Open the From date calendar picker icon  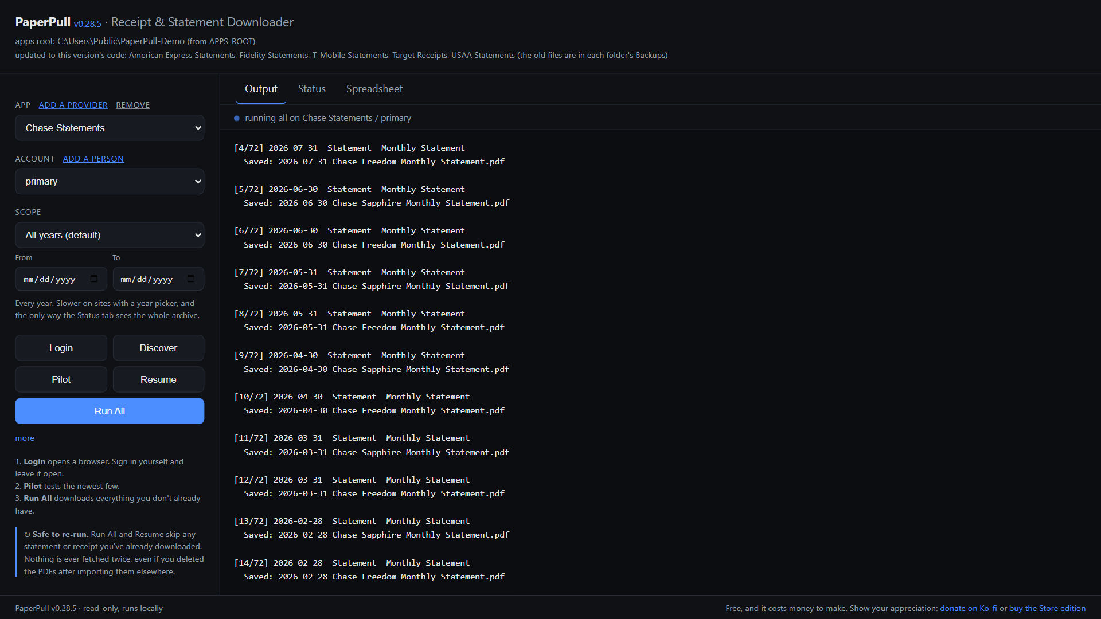94,279
